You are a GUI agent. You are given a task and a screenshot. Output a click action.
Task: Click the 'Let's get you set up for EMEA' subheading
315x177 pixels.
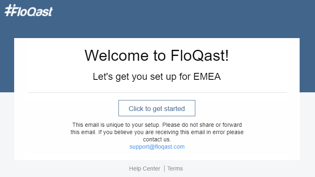(157, 77)
